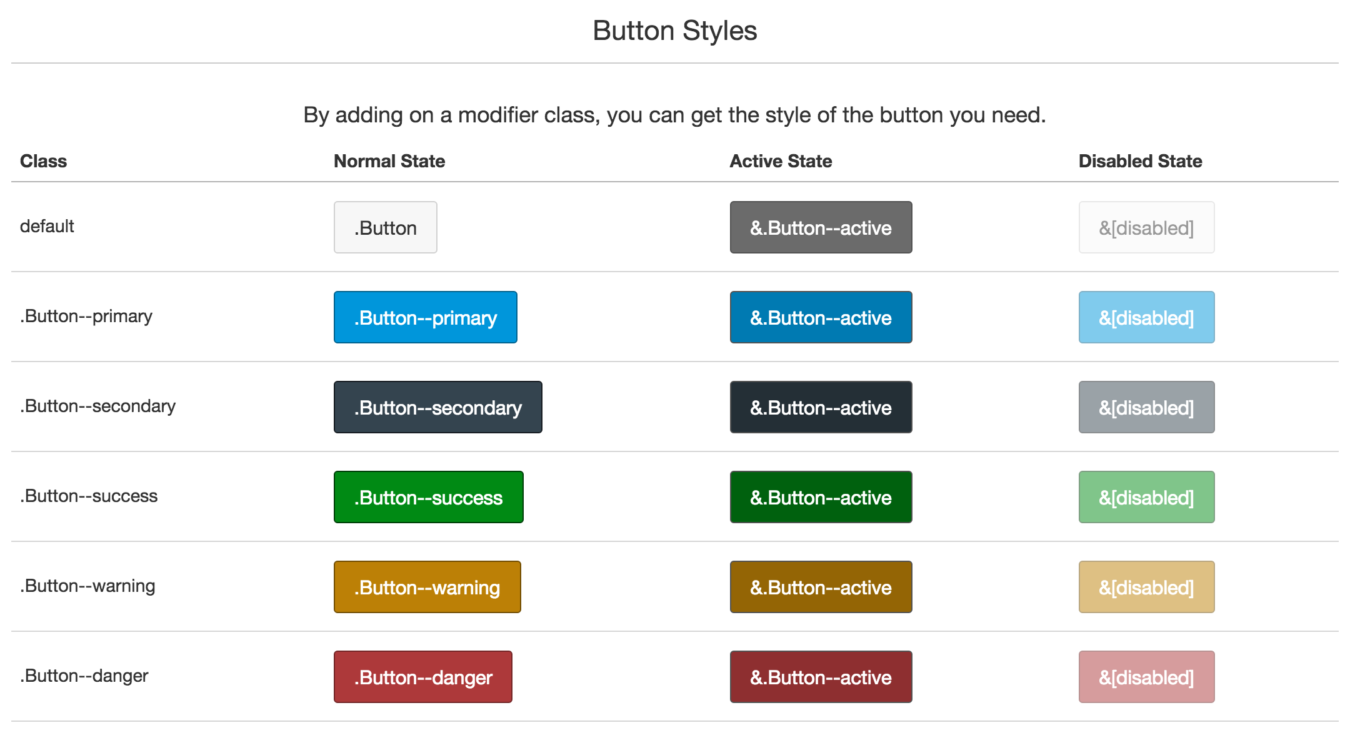Click the pale green disabled success button

pos(1146,497)
